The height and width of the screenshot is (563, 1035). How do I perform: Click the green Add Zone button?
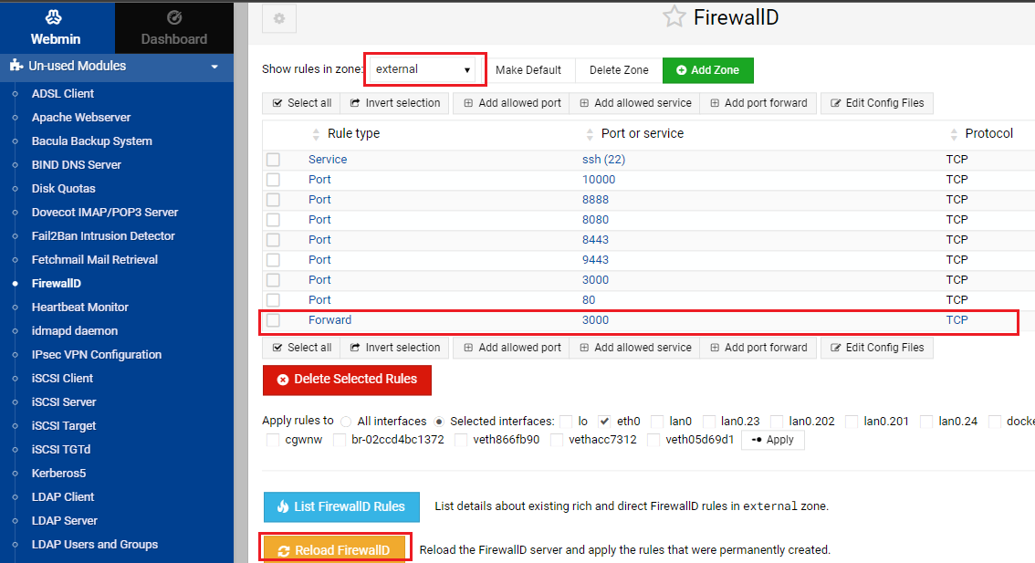[x=707, y=69]
